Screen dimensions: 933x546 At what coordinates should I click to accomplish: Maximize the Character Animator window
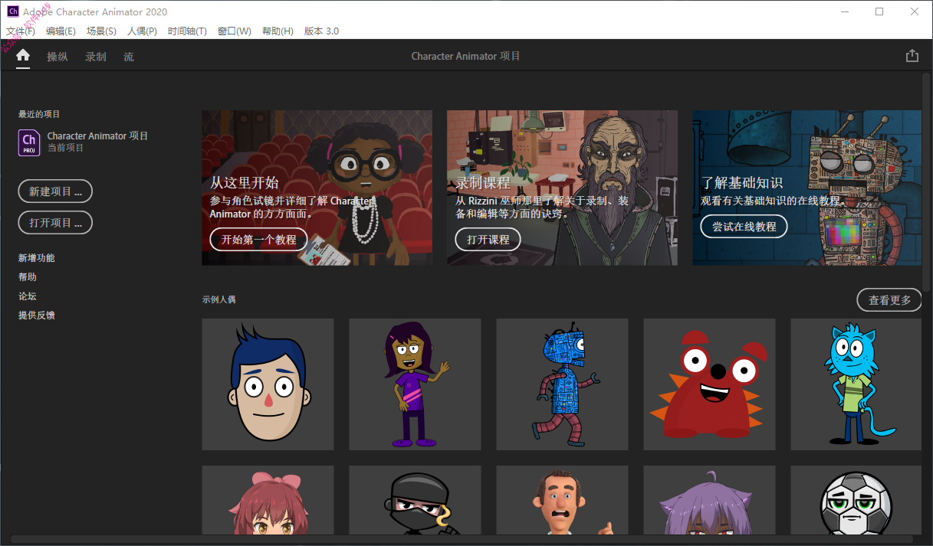click(x=879, y=11)
